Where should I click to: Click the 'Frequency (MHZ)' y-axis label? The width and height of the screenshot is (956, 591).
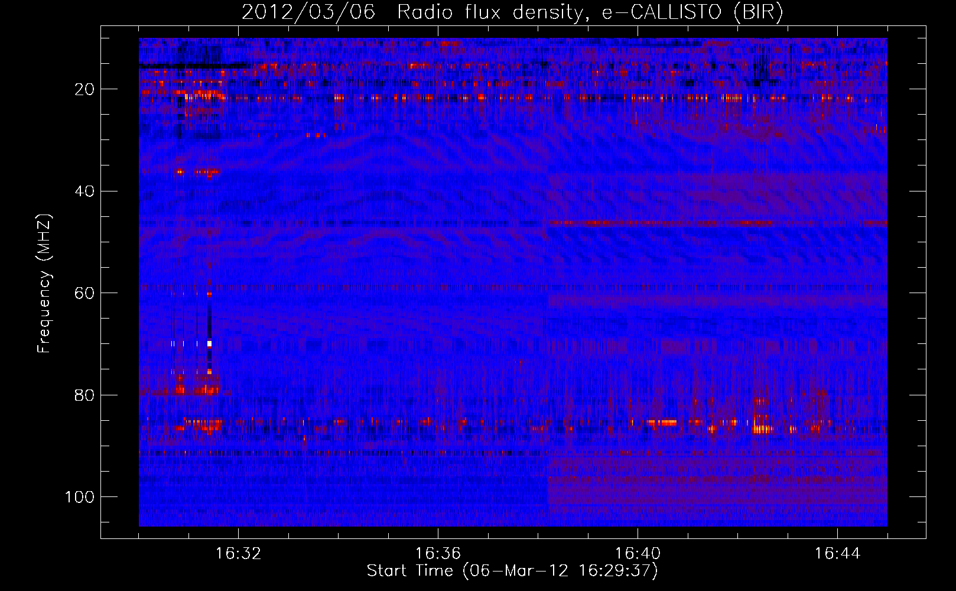pyautogui.click(x=44, y=284)
